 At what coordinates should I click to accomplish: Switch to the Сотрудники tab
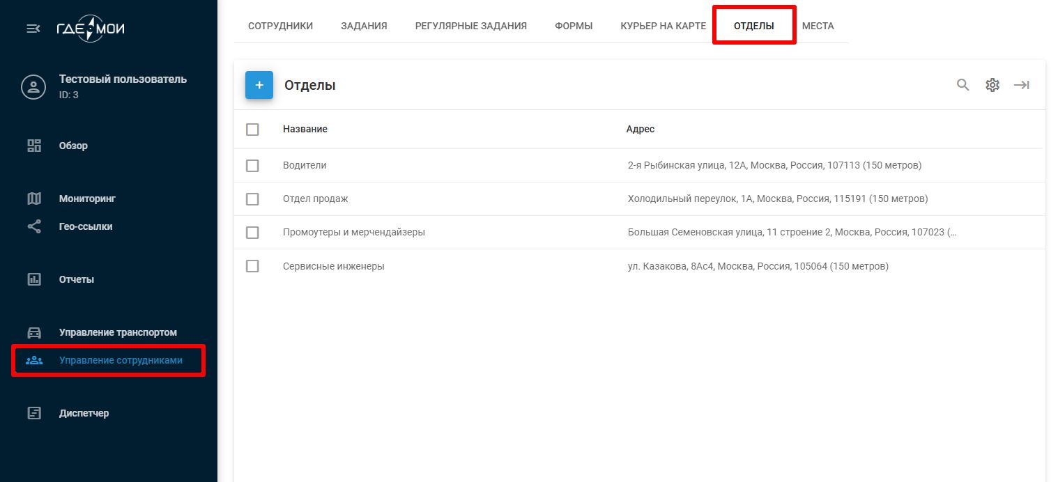(x=280, y=26)
